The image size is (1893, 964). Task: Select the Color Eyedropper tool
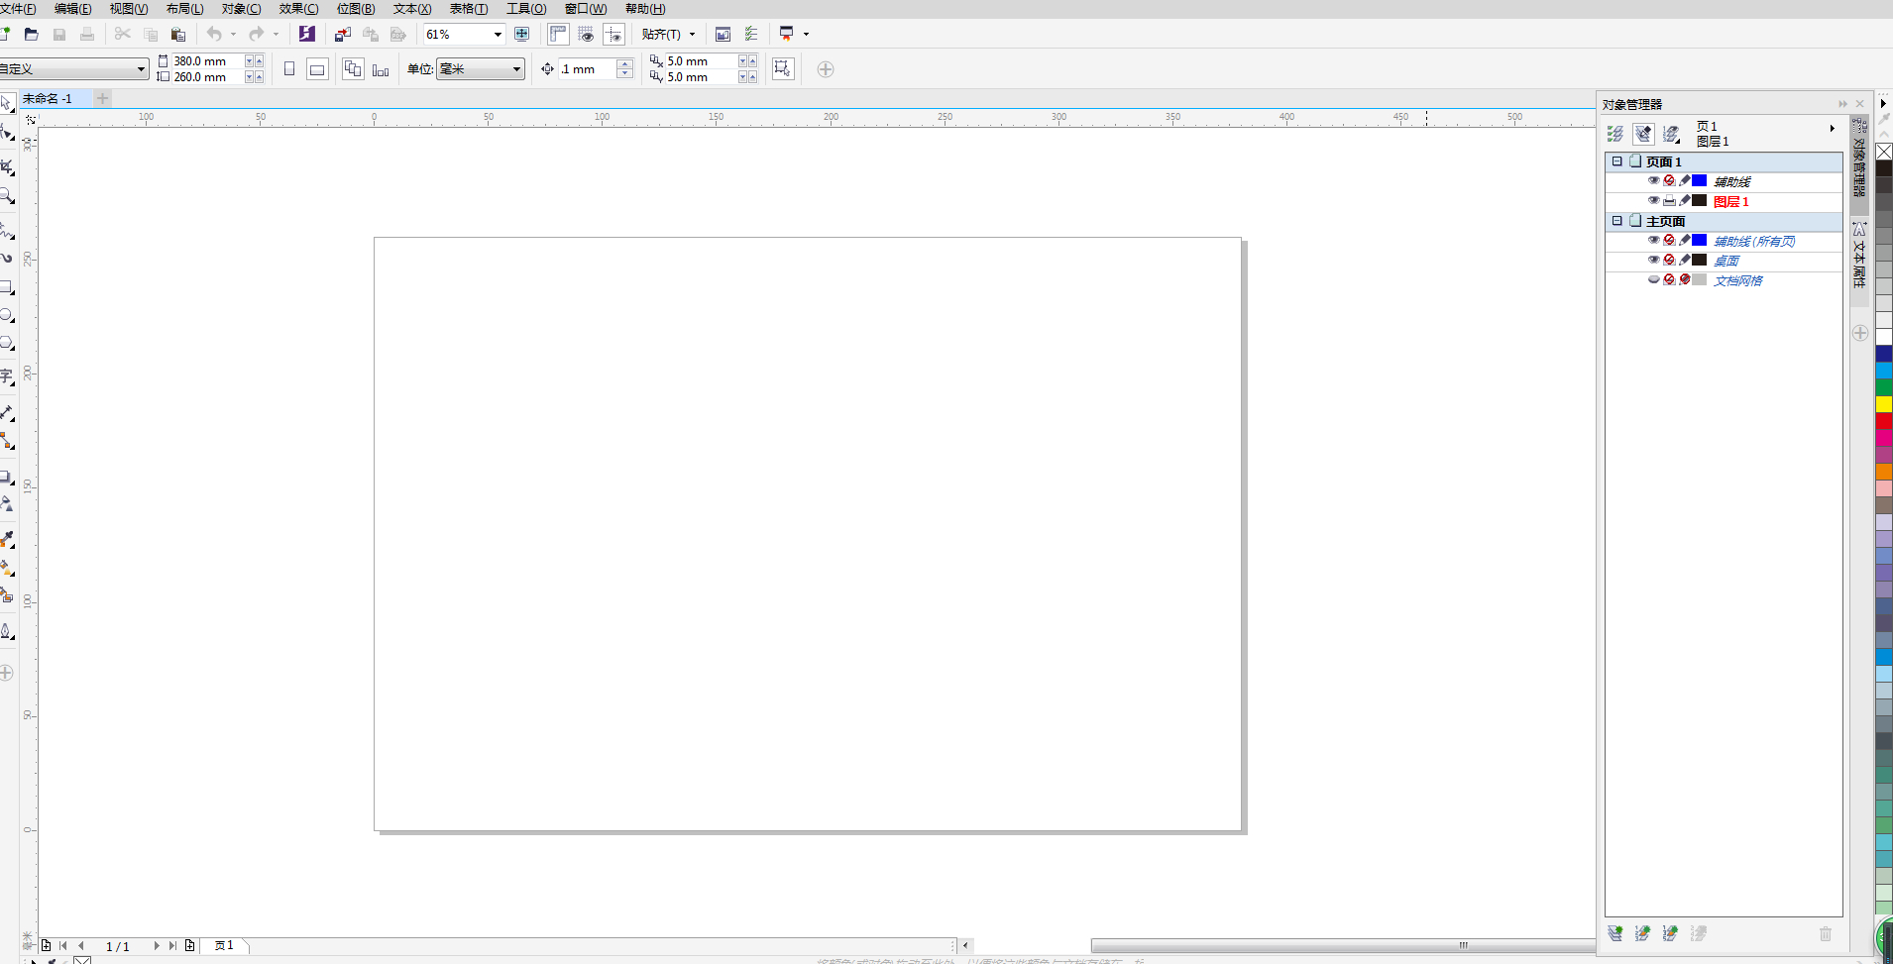[8, 540]
